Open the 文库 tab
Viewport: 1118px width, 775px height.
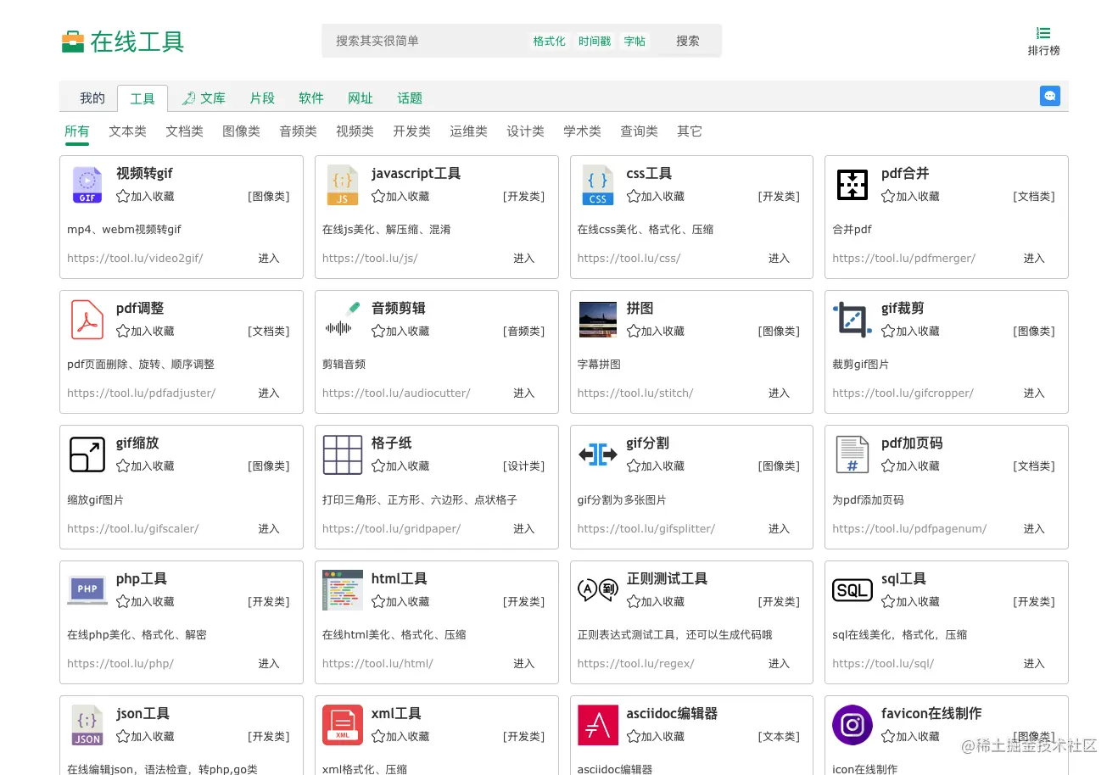tap(204, 98)
